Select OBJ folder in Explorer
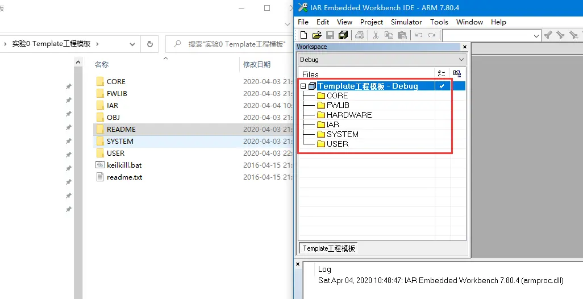The image size is (583, 299). point(113,118)
